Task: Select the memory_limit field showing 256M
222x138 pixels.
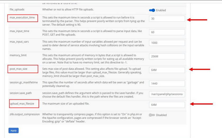Action: click(x=167, y=57)
